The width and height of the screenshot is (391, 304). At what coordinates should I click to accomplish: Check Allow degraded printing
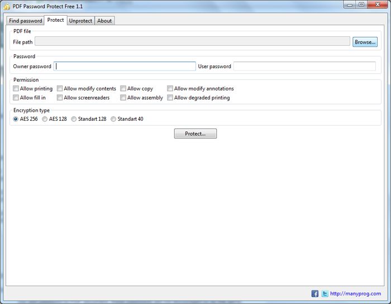click(170, 97)
